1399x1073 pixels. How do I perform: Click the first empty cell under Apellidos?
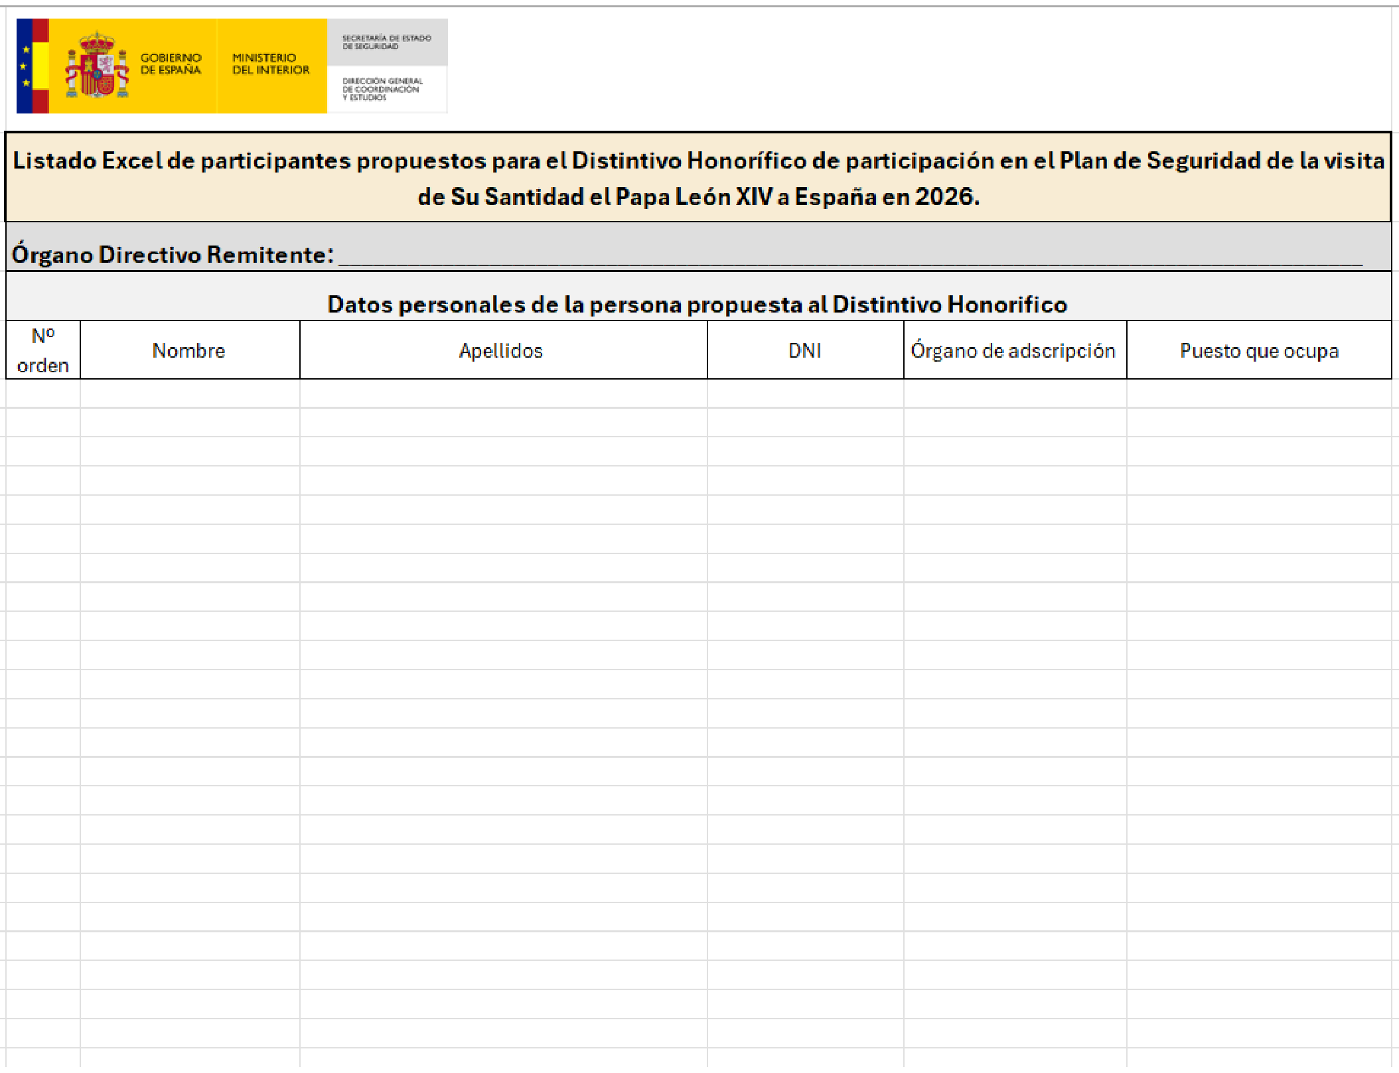503,393
